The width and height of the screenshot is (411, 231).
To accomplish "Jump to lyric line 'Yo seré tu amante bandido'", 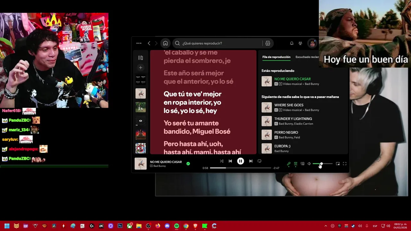I will tap(197, 127).
